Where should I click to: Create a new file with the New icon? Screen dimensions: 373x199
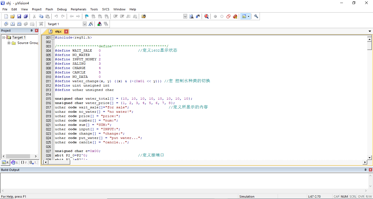pyautogui.click(x=6, y=16)
